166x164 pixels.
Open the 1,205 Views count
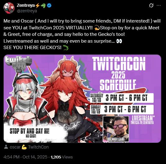[x=62, y=157]
